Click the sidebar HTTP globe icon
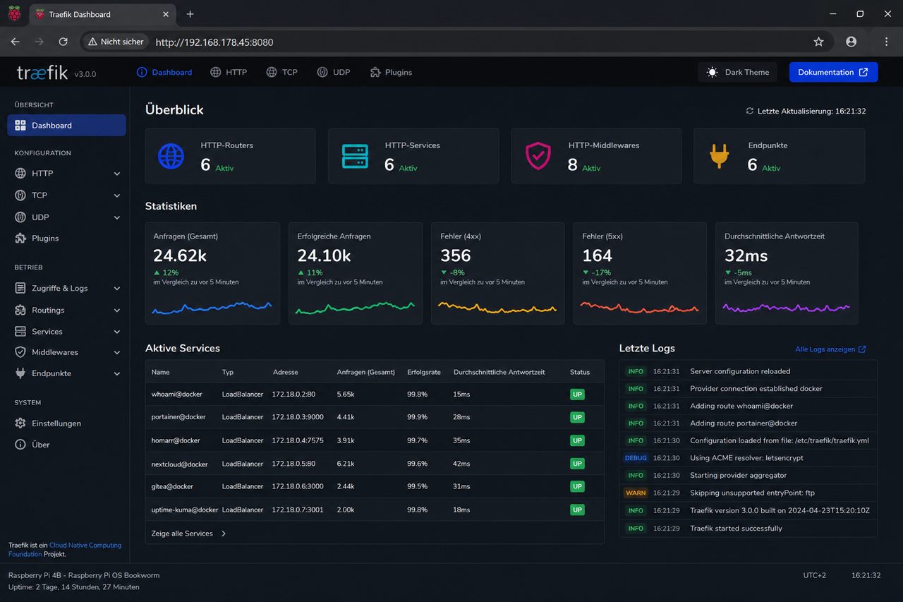 pos(20,173)
